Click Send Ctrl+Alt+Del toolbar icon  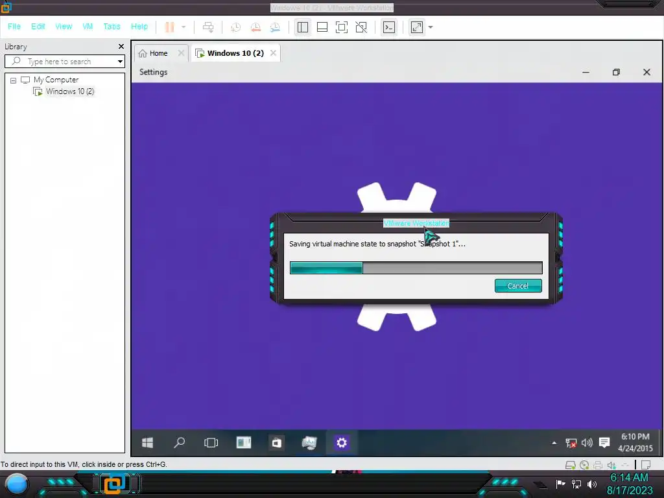pyautogui.click(x=208, y=27)
